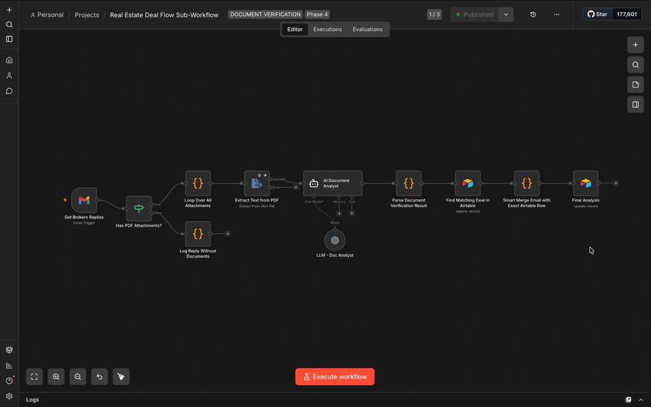Expand the Logs panel chevron
This screenshot has width=651, height=407.
(642, 399)
